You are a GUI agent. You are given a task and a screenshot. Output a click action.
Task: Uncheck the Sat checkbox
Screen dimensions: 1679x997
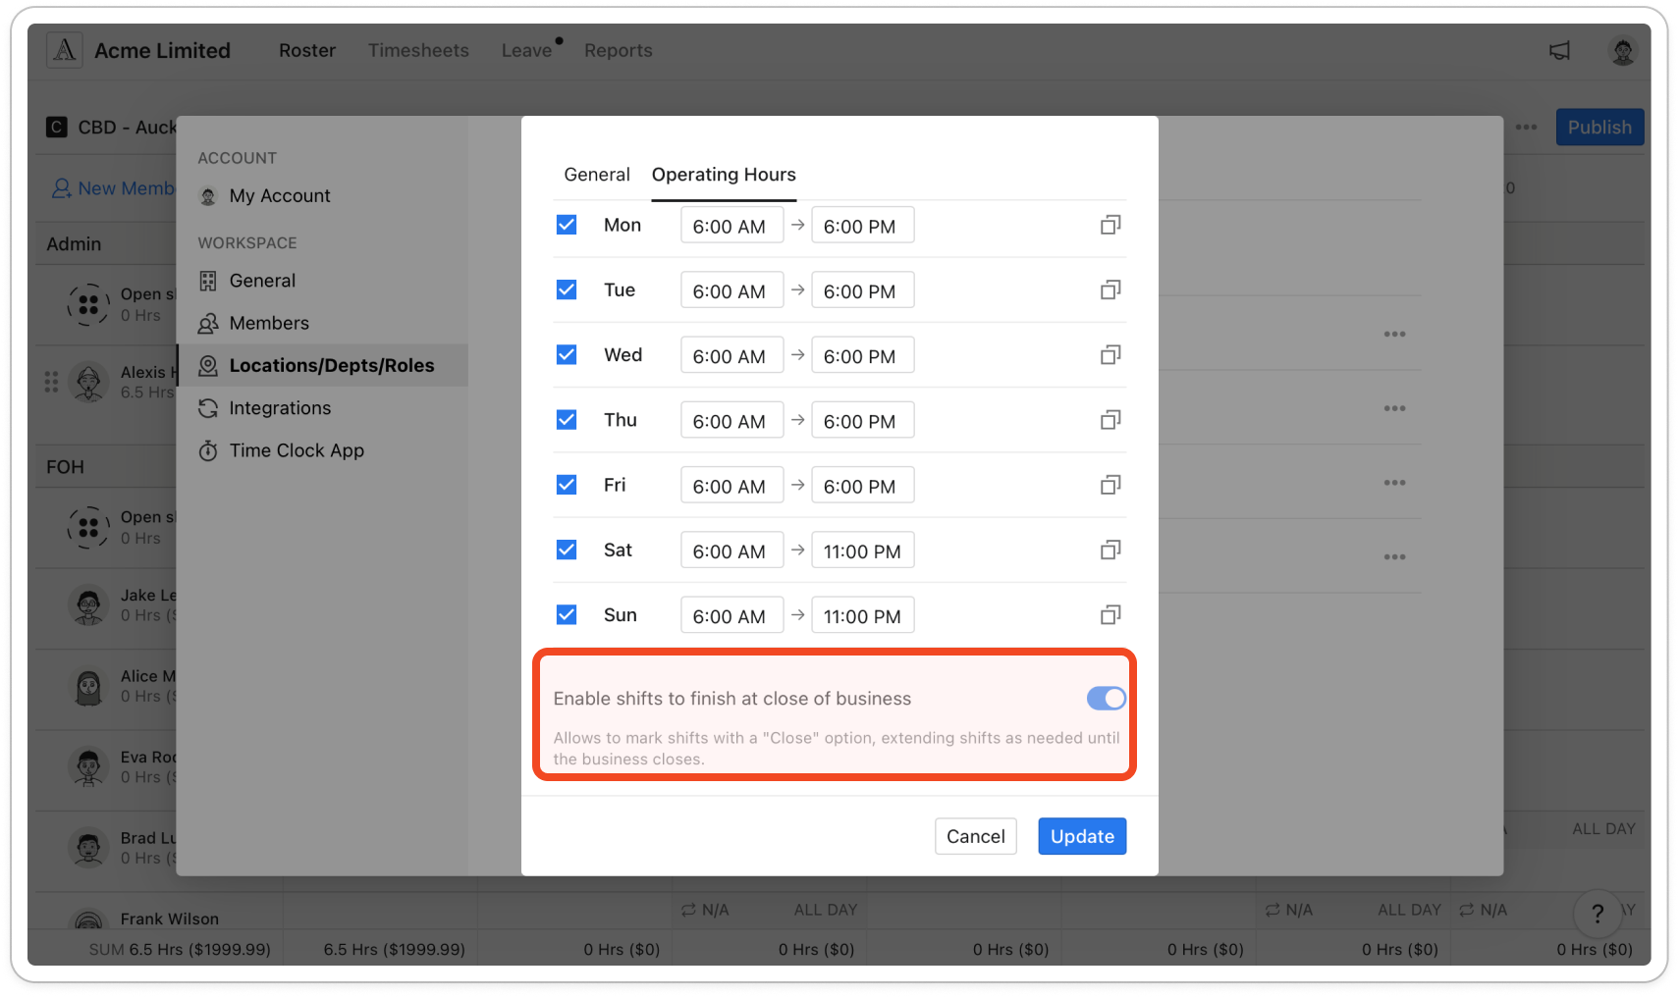click(567, 550)
